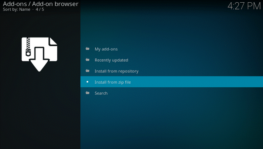The image size is (263, 149).
Task: Select Install from zip file
Action: point(112,82)
